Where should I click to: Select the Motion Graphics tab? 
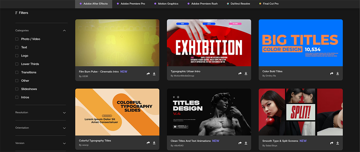(166, 4)
